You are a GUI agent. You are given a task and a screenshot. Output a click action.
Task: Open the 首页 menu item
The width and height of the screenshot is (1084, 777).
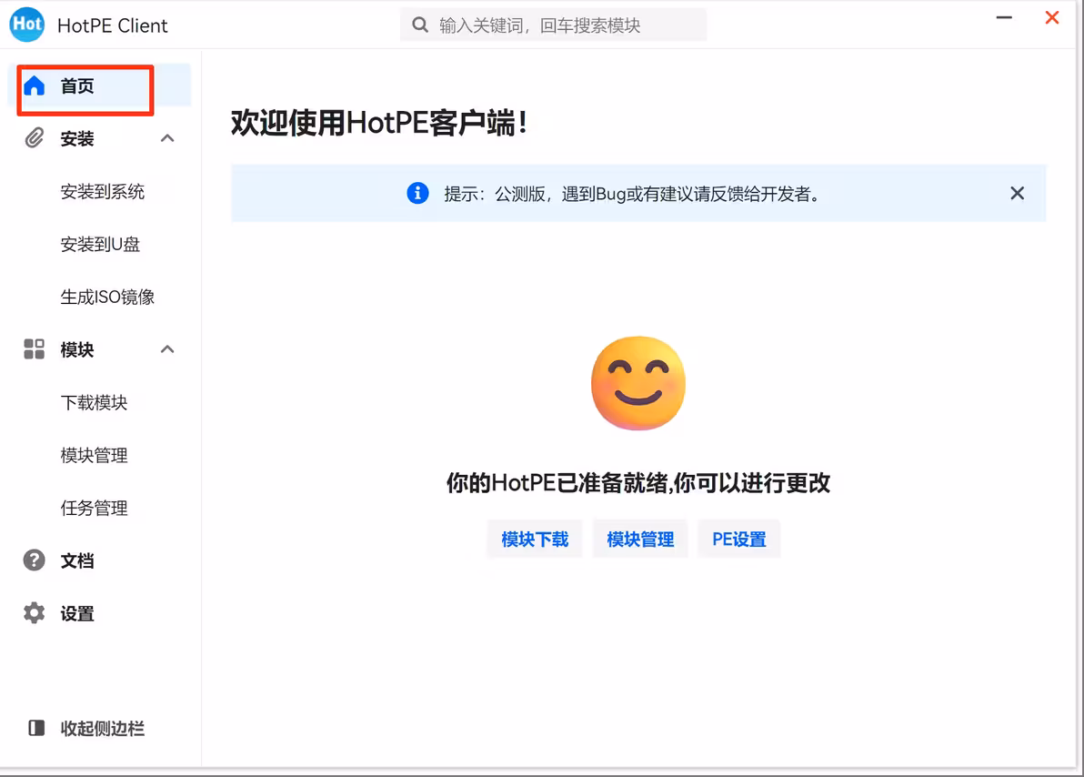pos(100,86)
